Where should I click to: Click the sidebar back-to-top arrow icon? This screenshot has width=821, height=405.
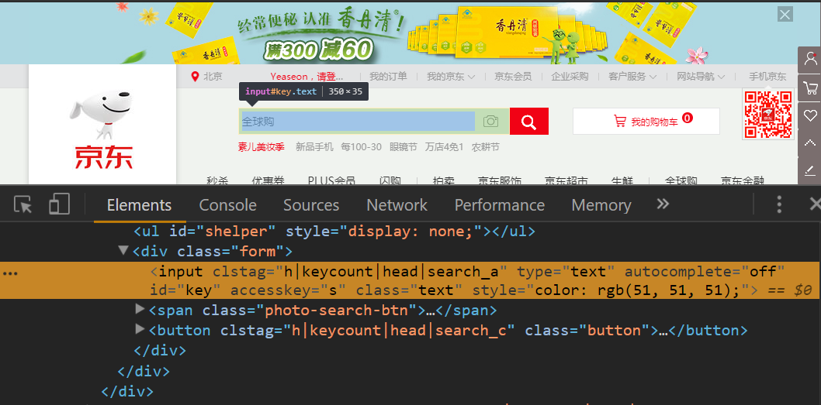(x=810, y=142)
